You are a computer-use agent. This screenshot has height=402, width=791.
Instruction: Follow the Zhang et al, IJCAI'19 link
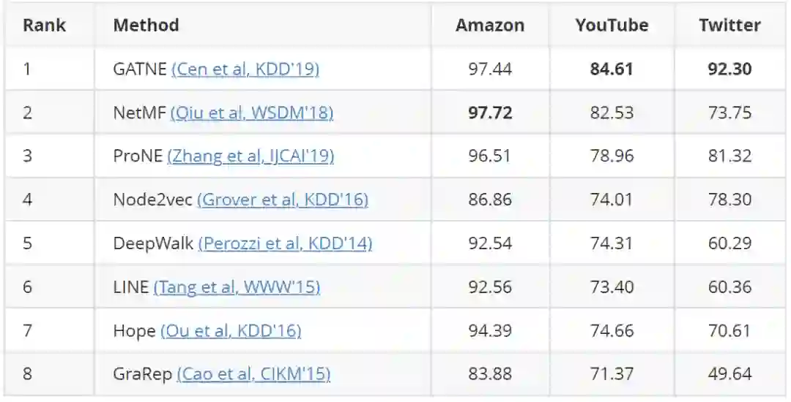pyautogui.click(x=250, y=156)
